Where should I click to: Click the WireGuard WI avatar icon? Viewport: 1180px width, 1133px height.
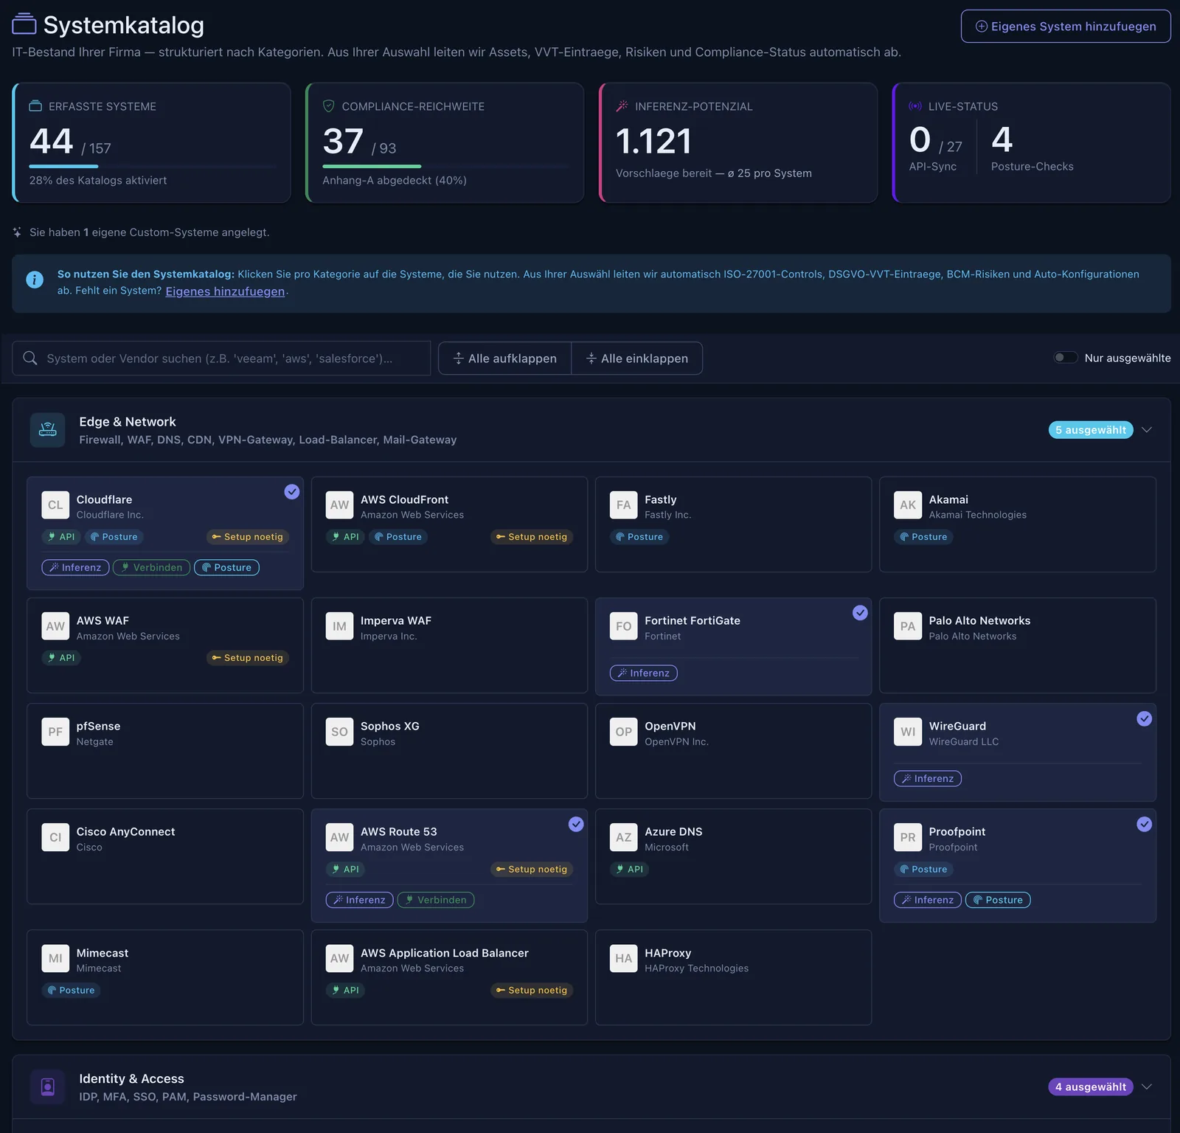coord(908,732)
